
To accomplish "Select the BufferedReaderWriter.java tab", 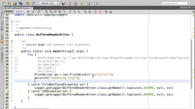I will click(x=18, y=8).
